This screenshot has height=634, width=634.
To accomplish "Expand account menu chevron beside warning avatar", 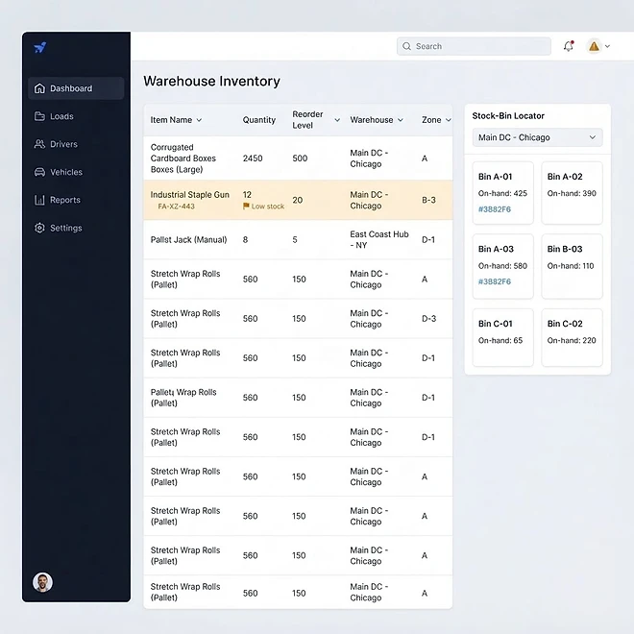I will click(x=607, y=46).
